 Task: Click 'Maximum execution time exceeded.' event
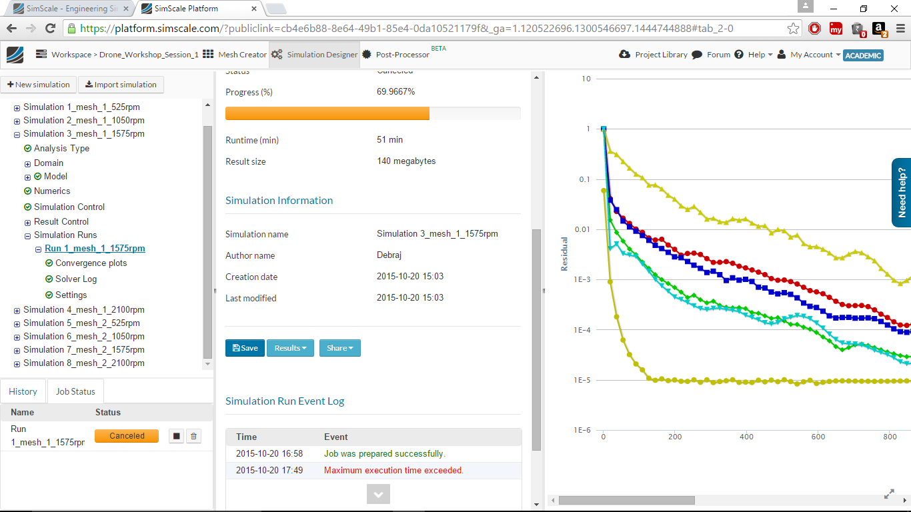pyautogui.click(x=393, y=470)
